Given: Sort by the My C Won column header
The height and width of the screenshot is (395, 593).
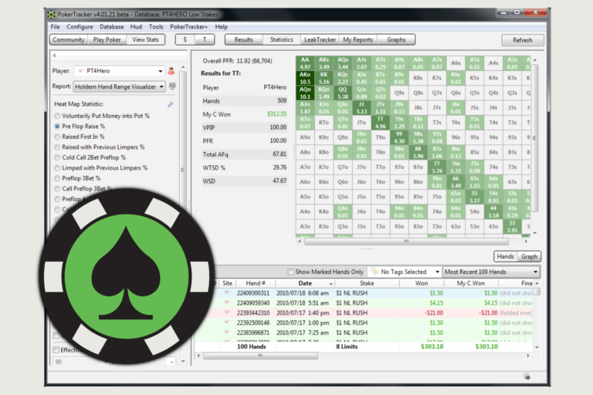Looking at the screenshot, I should pos(470,283).
